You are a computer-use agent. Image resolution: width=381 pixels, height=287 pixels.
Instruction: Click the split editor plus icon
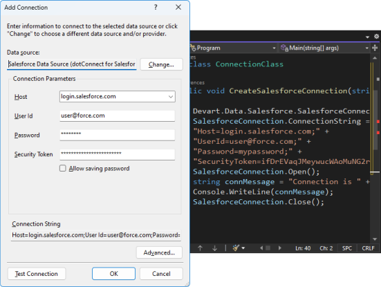375,48
